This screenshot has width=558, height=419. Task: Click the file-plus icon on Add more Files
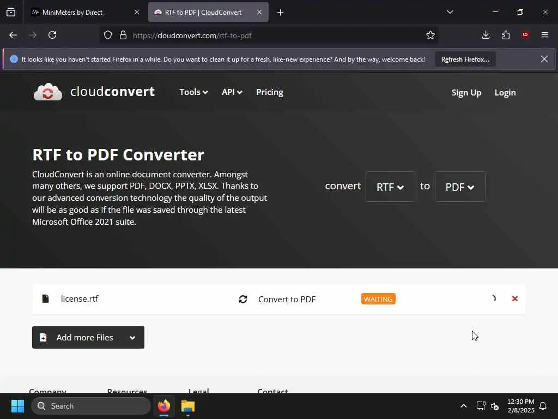[x=43, y=337]
